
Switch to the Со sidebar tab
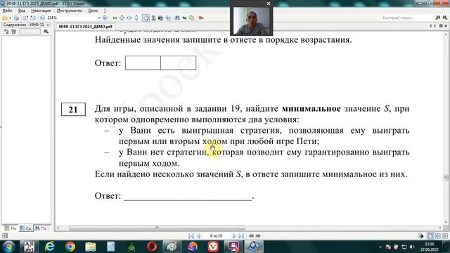pyautogui.click(x=25, y=228)
